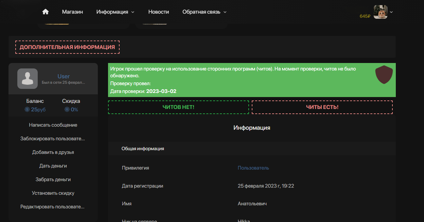The image size is (424, 222).
Task: Click Установить скидку option
Action: [53, 193]
